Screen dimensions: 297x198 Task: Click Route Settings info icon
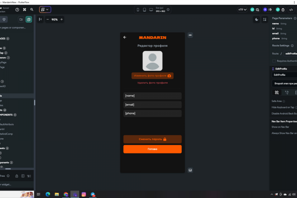coord(292,46)
